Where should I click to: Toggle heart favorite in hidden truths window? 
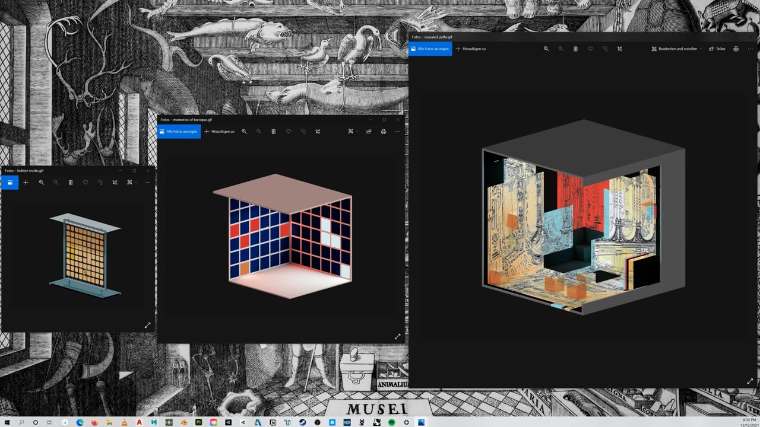pyautogui.click(x=85, y=182)
